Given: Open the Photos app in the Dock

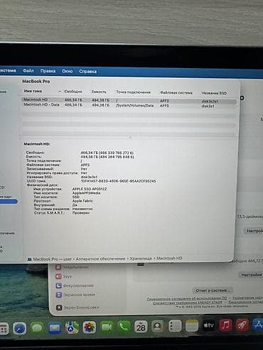Looking at the screenshot, I should click(90, 327).
